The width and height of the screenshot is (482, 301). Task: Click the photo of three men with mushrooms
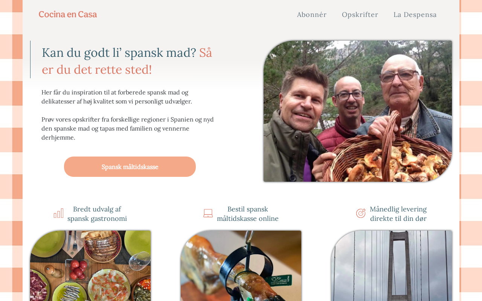click(358, 111)
